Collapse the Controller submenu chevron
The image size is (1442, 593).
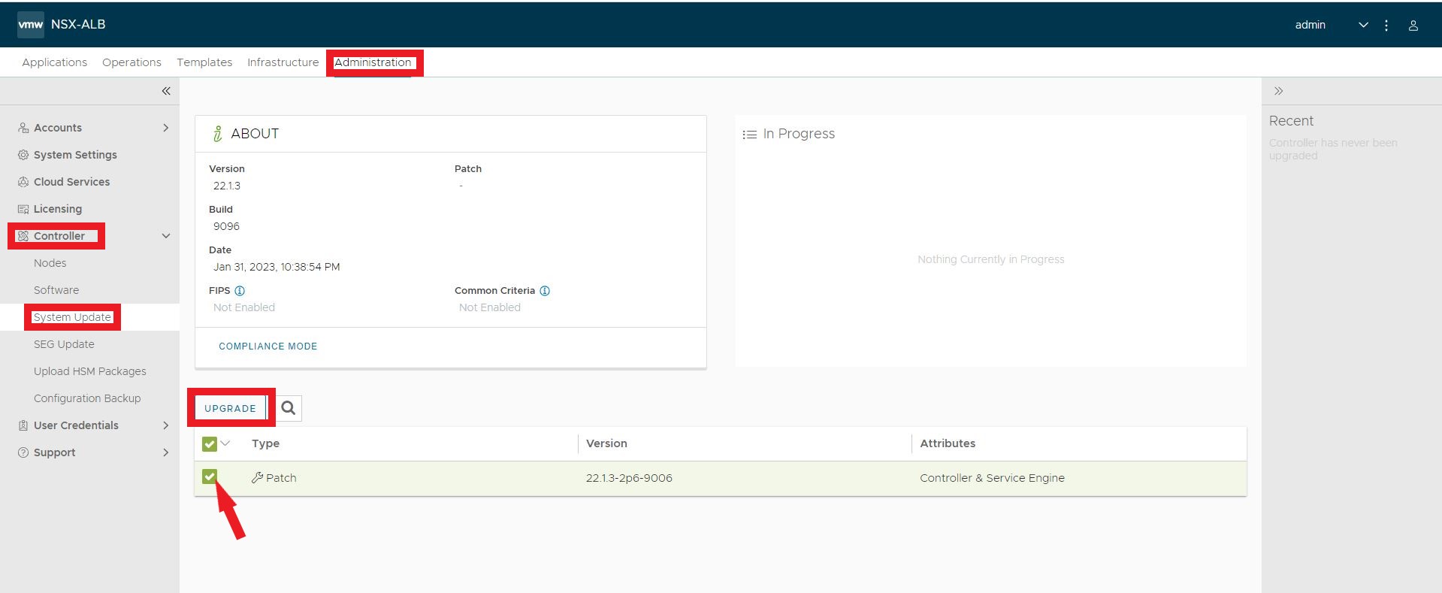[166, 236]
